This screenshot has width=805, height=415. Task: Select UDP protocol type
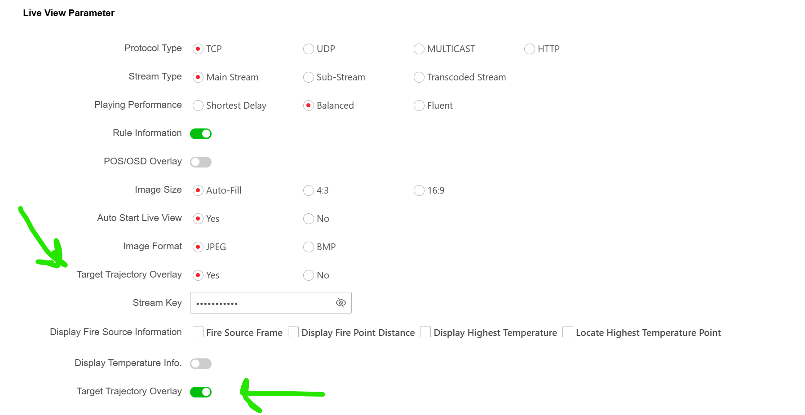click(x=309, y=49)
